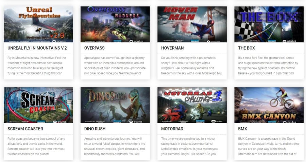This screenshot has width=306, height=162.
Task: Click the SCREAM COASTER heading
Action: 26,129
